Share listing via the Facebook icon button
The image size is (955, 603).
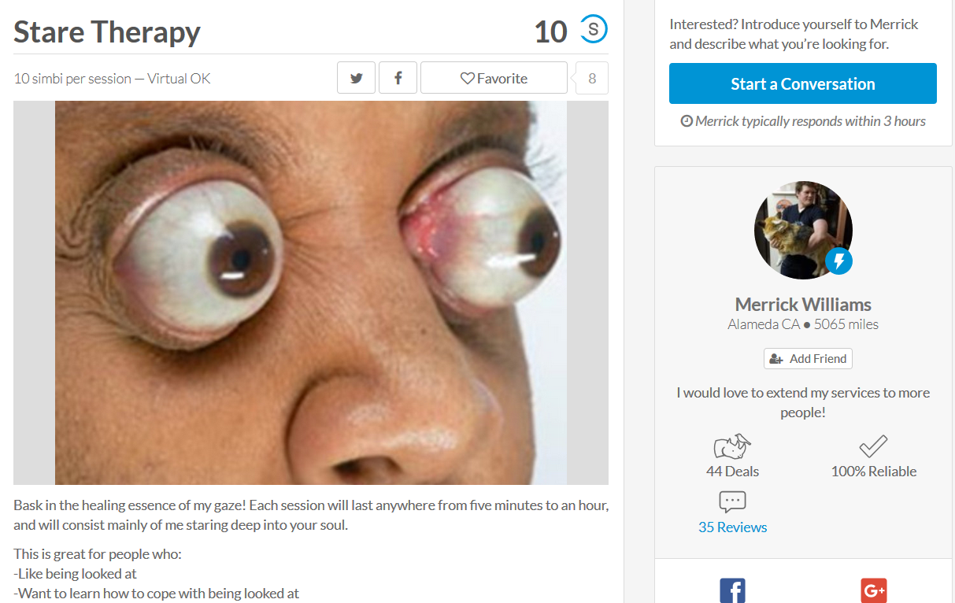(x=398, y=78)
